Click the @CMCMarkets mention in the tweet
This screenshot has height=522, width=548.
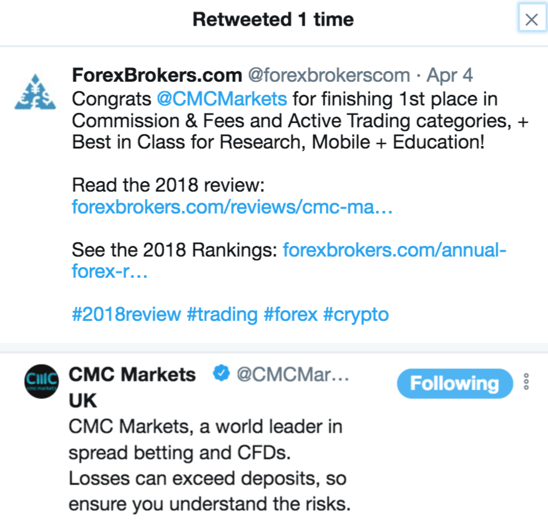tap(222, 99)
